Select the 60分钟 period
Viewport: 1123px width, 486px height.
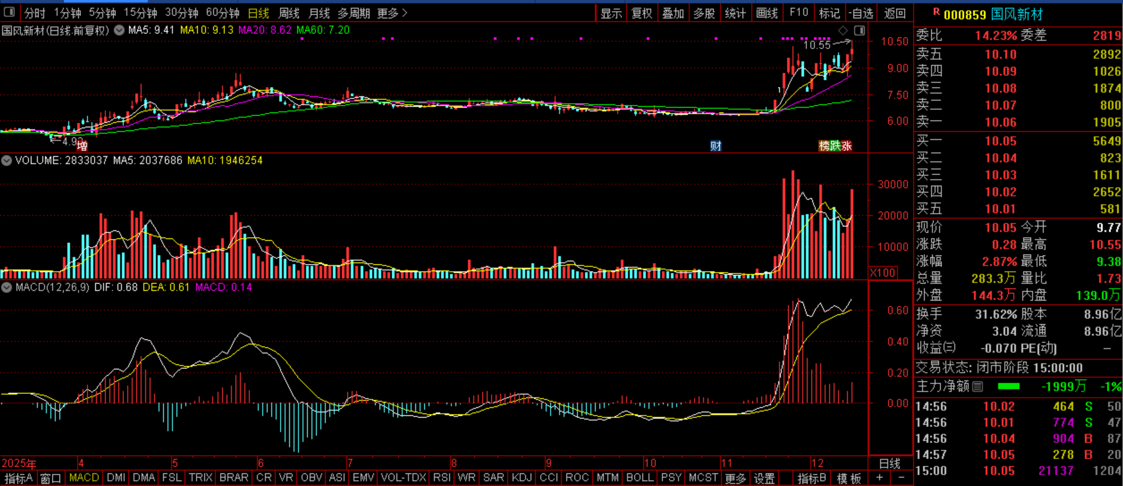click(x=223, y=13)
